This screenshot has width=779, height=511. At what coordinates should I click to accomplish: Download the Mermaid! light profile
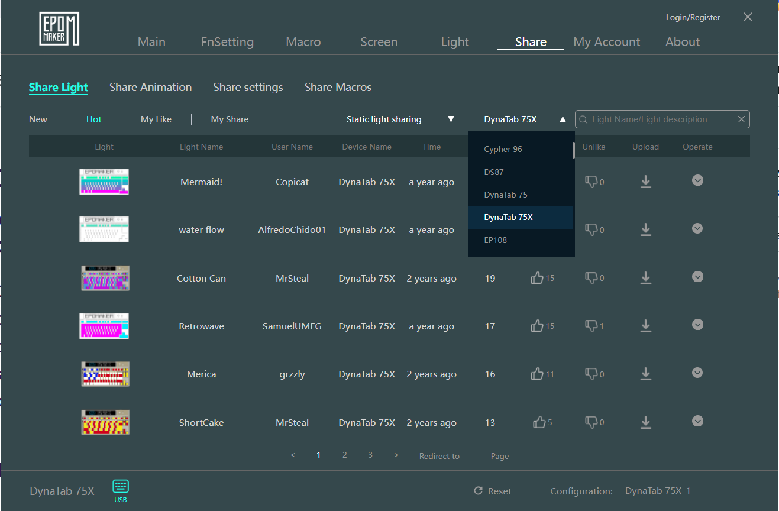pyautogui.click(x=645, y=182)
